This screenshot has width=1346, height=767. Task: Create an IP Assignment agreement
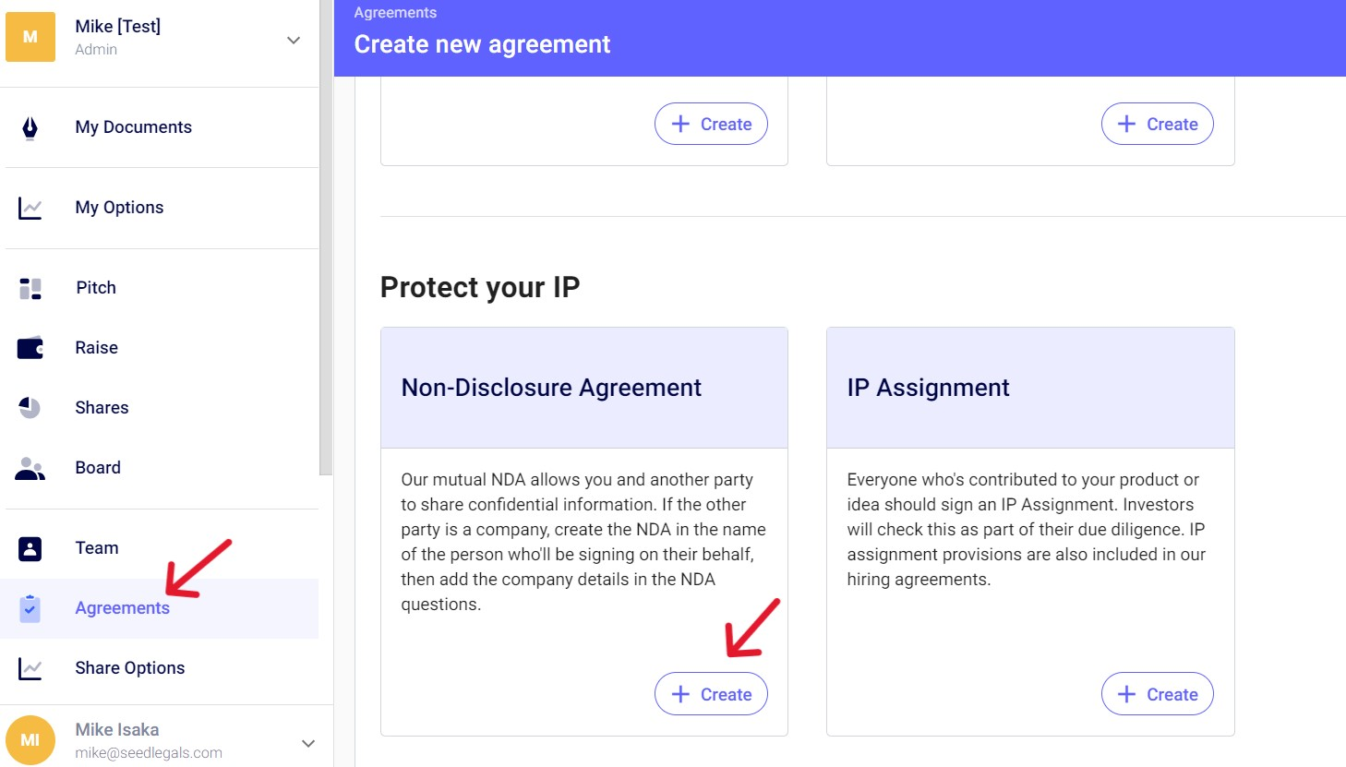1157,694
